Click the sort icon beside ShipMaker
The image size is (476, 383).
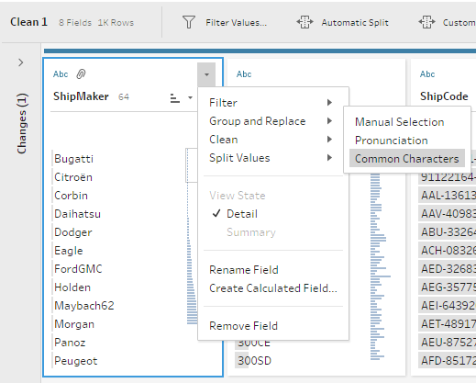pos(175,98)
